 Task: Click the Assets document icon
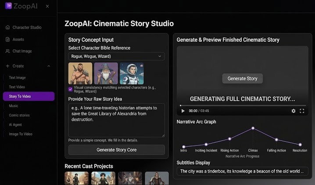click(7, 40)
